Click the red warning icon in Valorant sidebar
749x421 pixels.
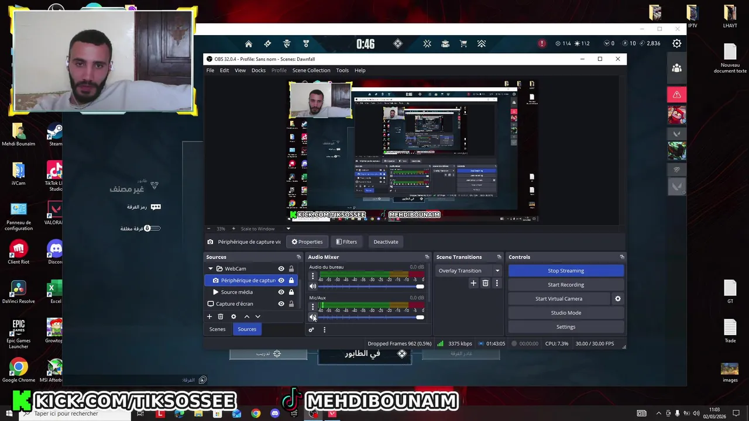(x=677, y=95)
